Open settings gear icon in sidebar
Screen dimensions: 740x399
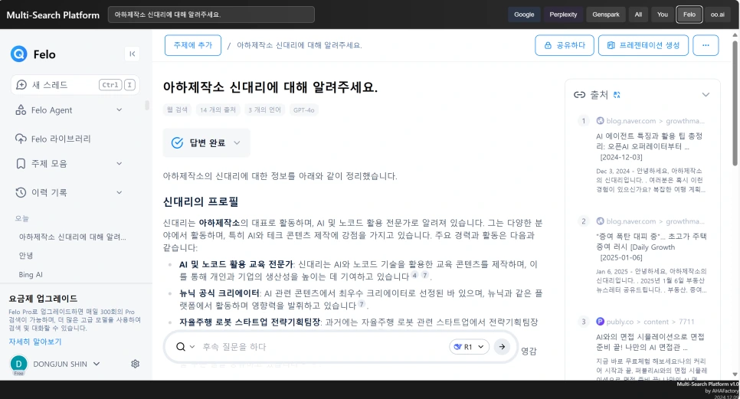(135, 364)
